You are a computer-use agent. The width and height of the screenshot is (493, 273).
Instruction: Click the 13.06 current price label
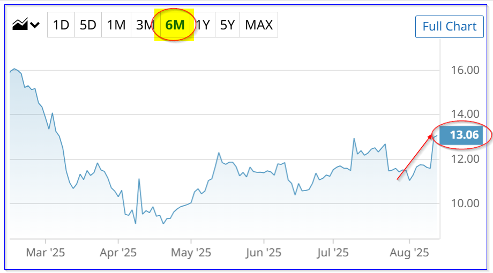pyautogui.click(x=461, y=135)
